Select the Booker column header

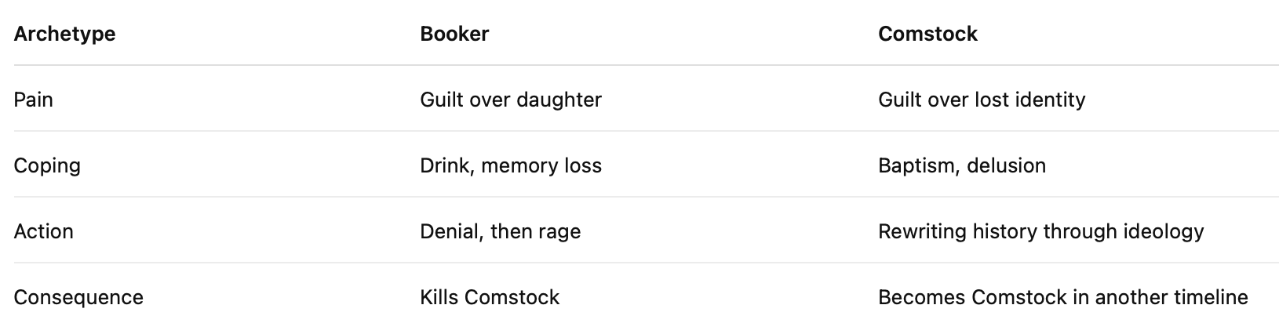click(x=454, y=34)
